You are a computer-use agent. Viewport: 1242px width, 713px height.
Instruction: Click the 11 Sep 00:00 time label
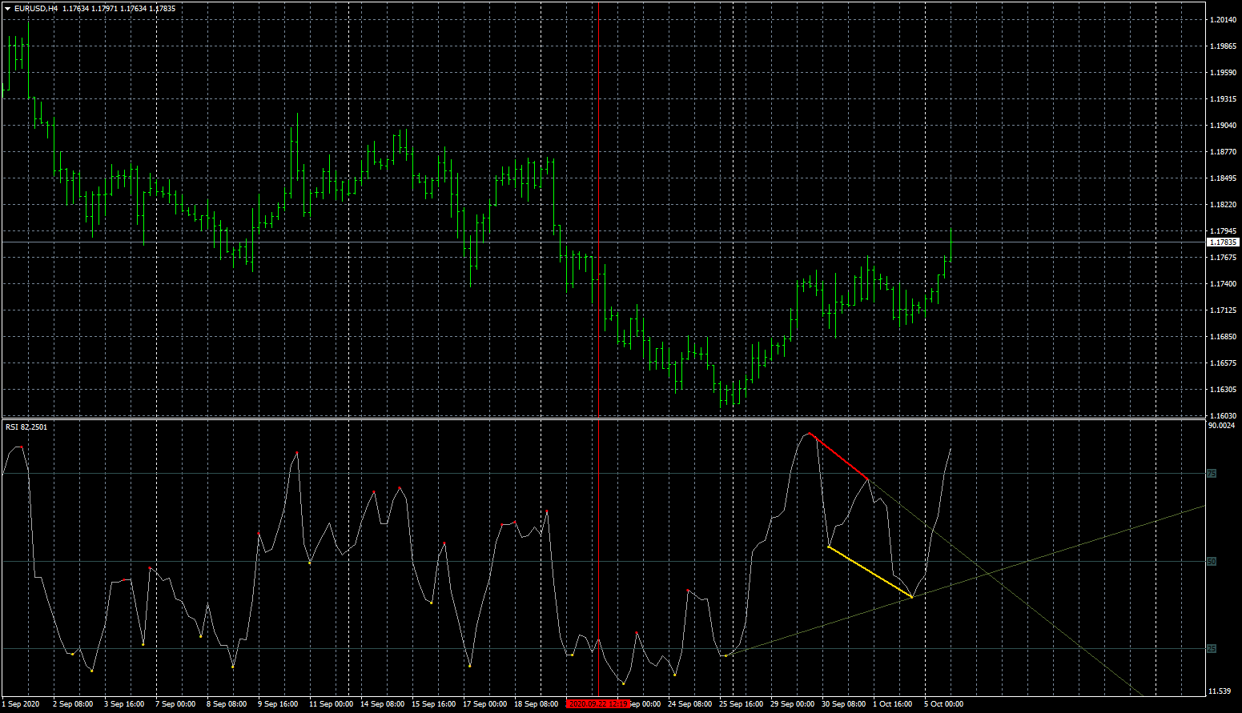click(x=332, y=704)
